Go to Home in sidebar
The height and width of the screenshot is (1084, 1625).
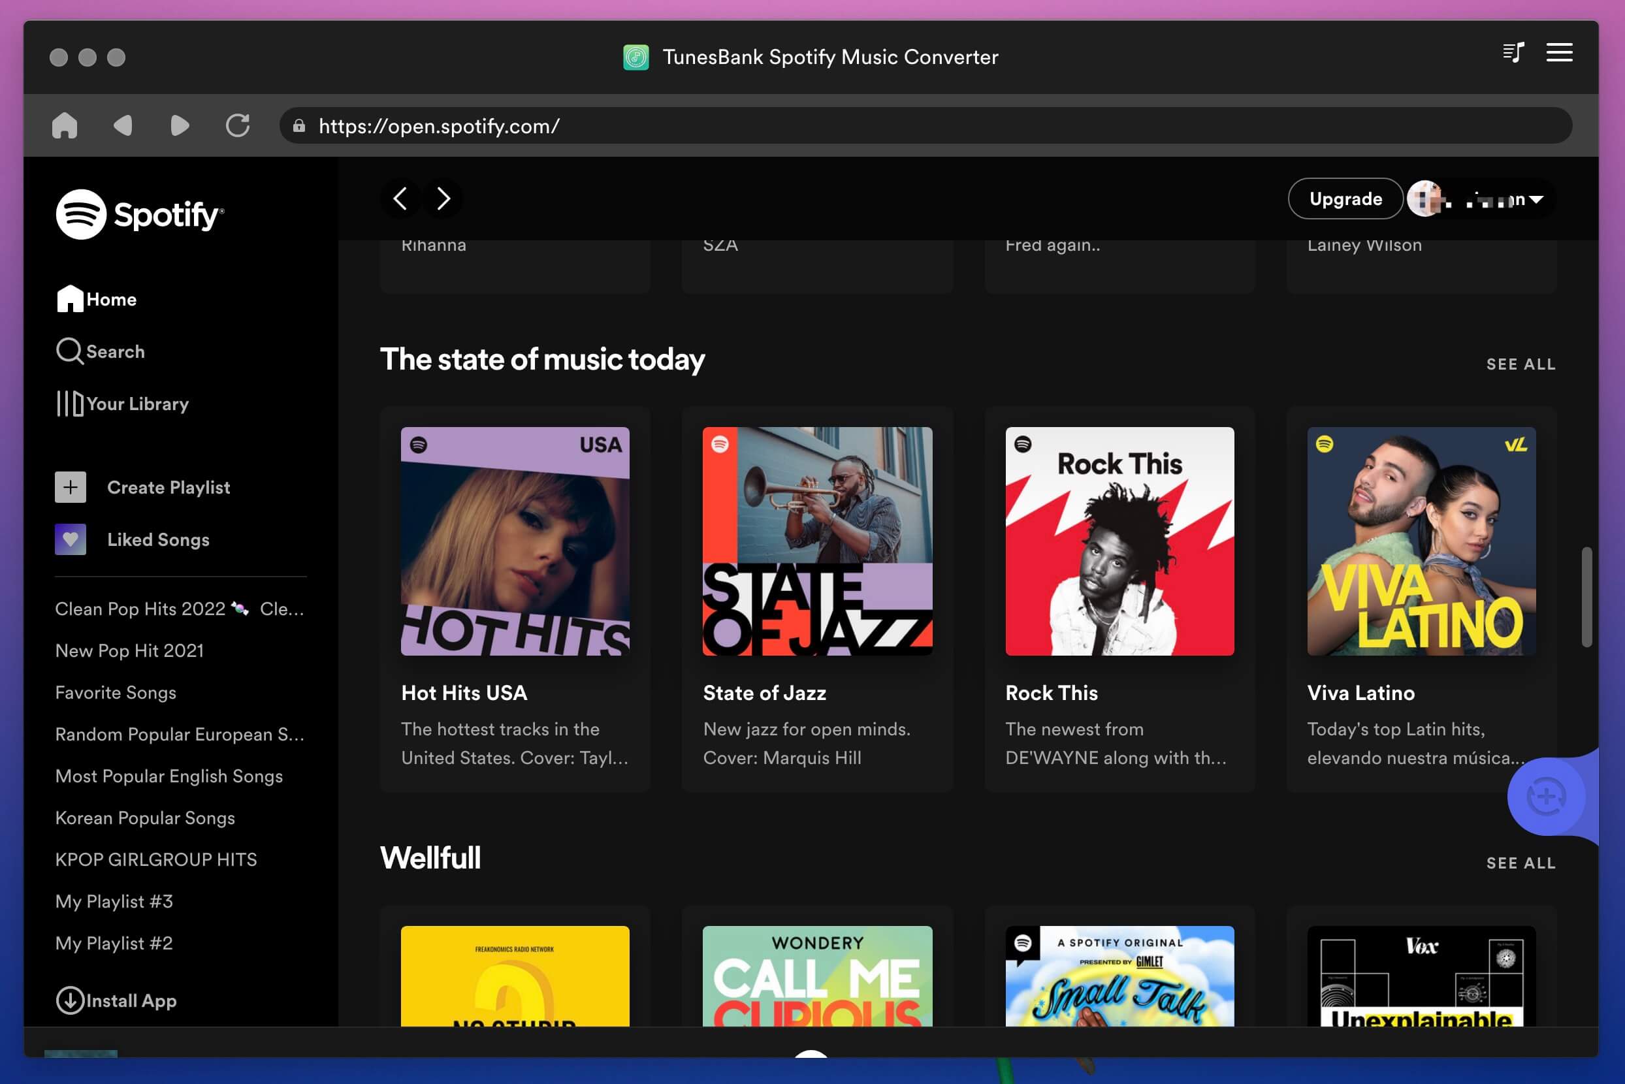[97, 299]
